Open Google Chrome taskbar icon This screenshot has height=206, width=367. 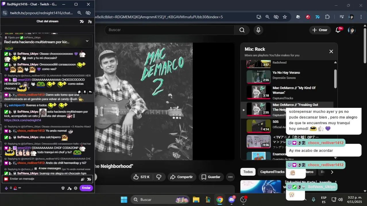220,199
